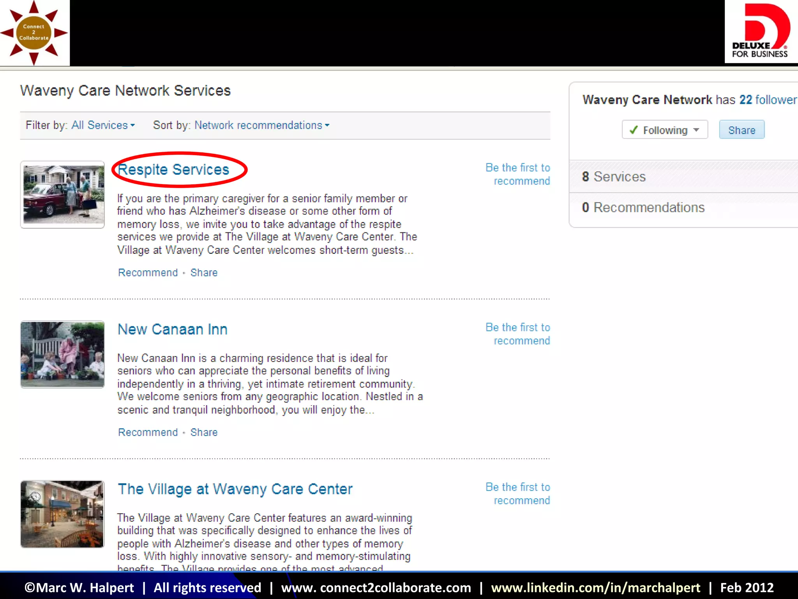Click Recommend under New Canaan Inn
798x599 pixels.
click(148, 432)
